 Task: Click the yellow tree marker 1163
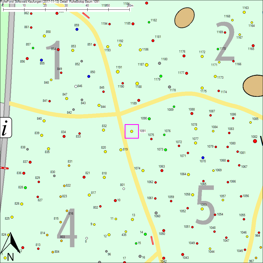(244, 12)
